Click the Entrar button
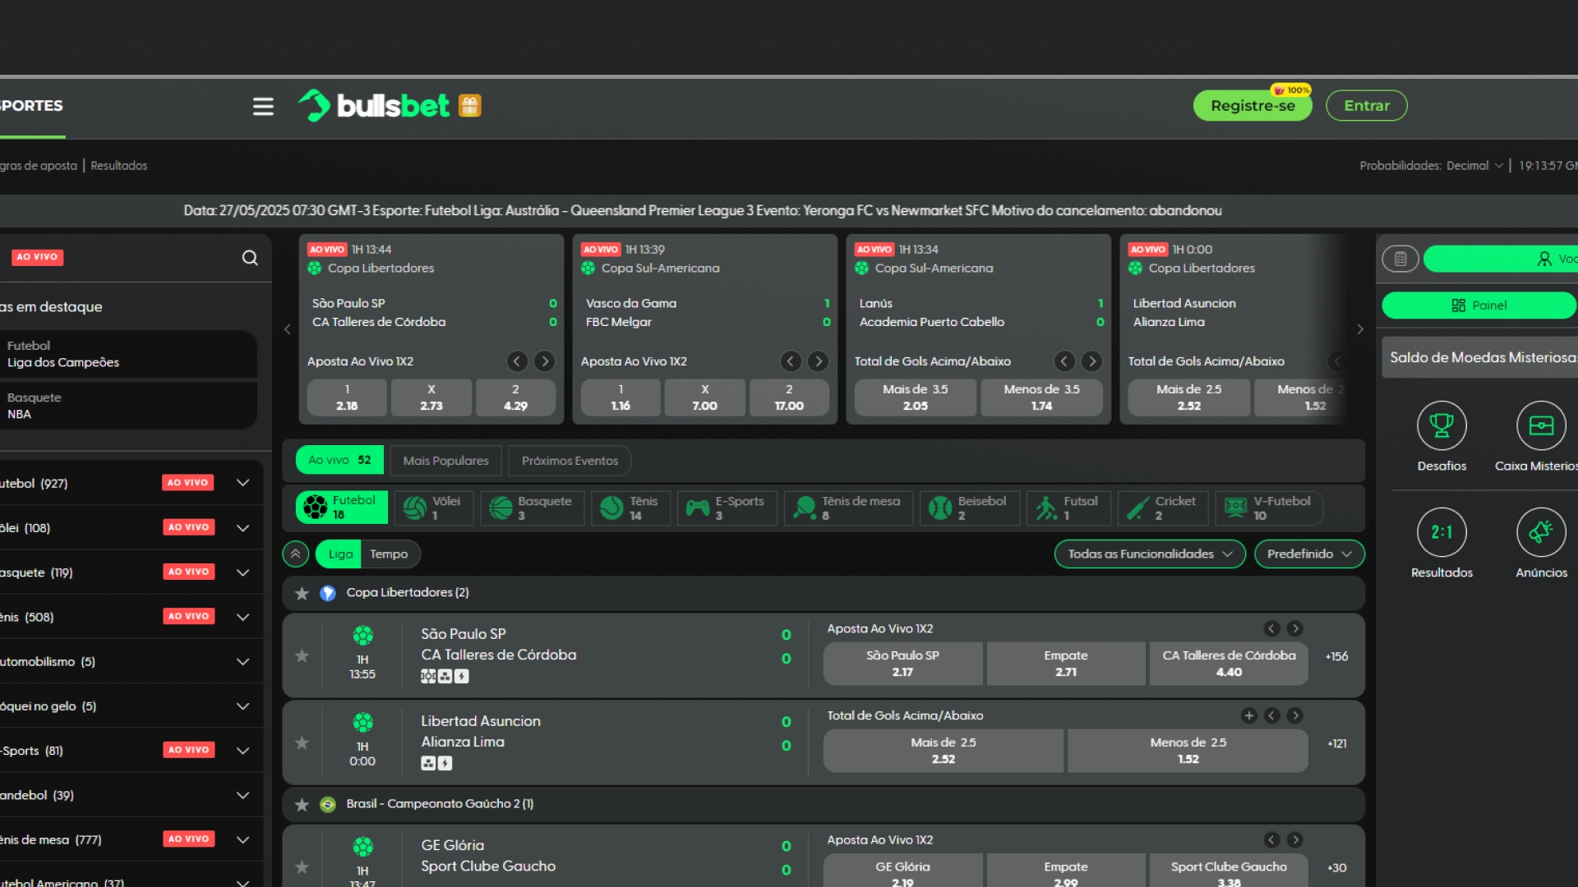Screen dimensions: 1578x887 (1367, 106)
